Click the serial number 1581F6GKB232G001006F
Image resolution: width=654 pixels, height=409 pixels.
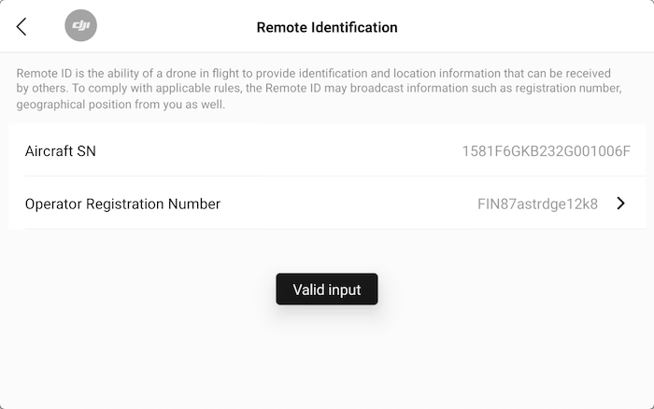tap(547, 151)
